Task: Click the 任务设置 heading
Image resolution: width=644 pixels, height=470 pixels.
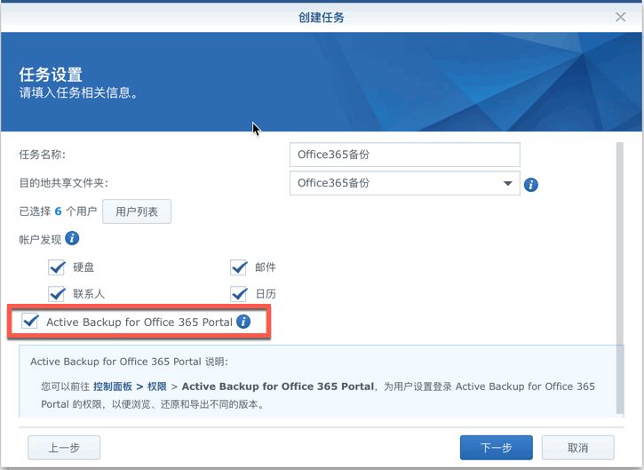Action: (51, 75)
